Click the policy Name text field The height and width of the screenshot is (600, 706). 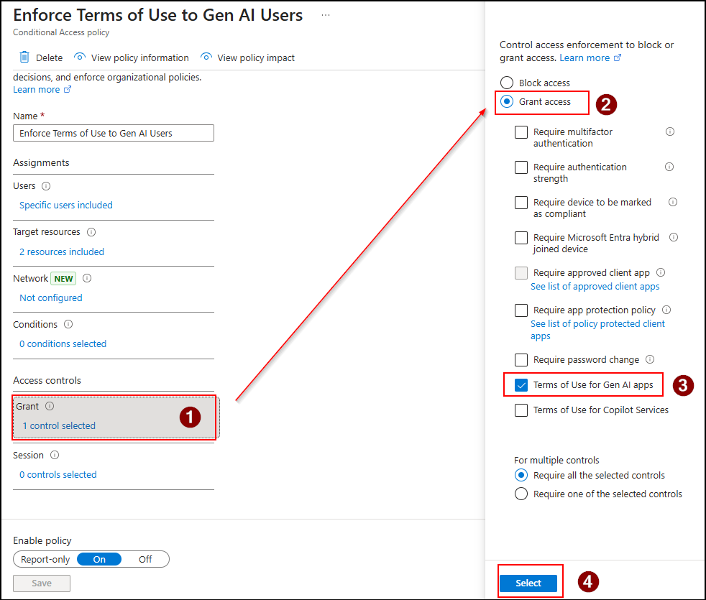(x=114, y=133)
